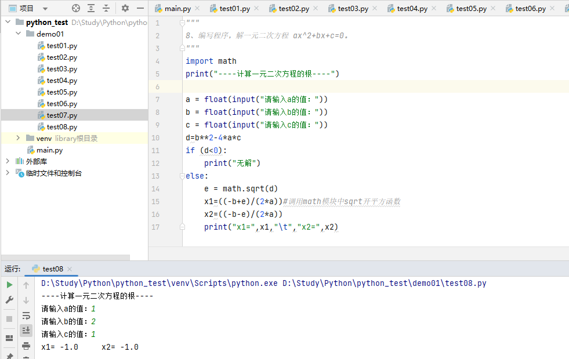569x359 pixels.
Task: Click the Collapse All icon in project toolbar
Action: pos(106,8)
